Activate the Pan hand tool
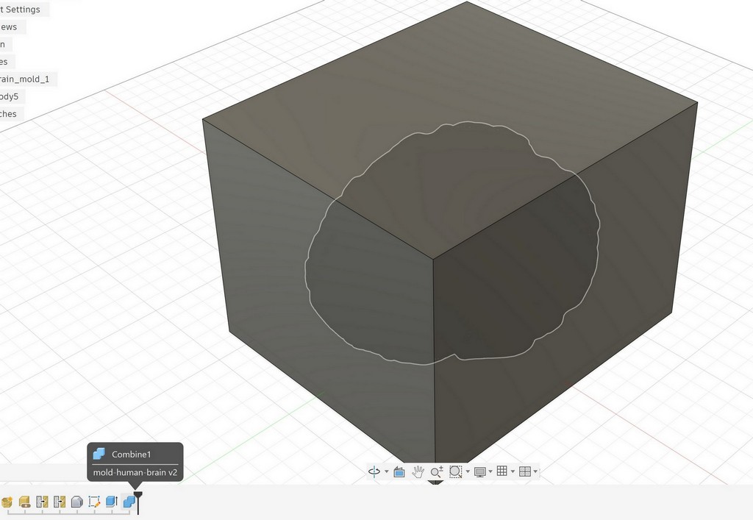The height and width of the screenshot is (520, 753). coord(418,471)
